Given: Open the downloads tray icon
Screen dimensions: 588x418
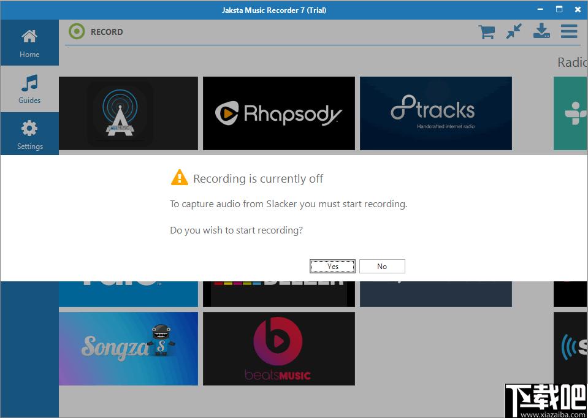Looking at the screenshot, I should [x=541, y=31].
